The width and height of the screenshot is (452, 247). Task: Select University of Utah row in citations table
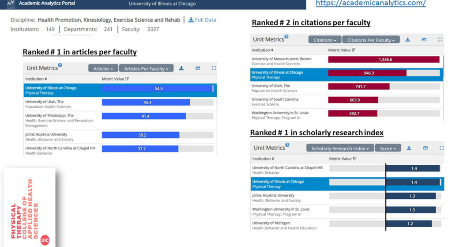click(x=347, y=88)
